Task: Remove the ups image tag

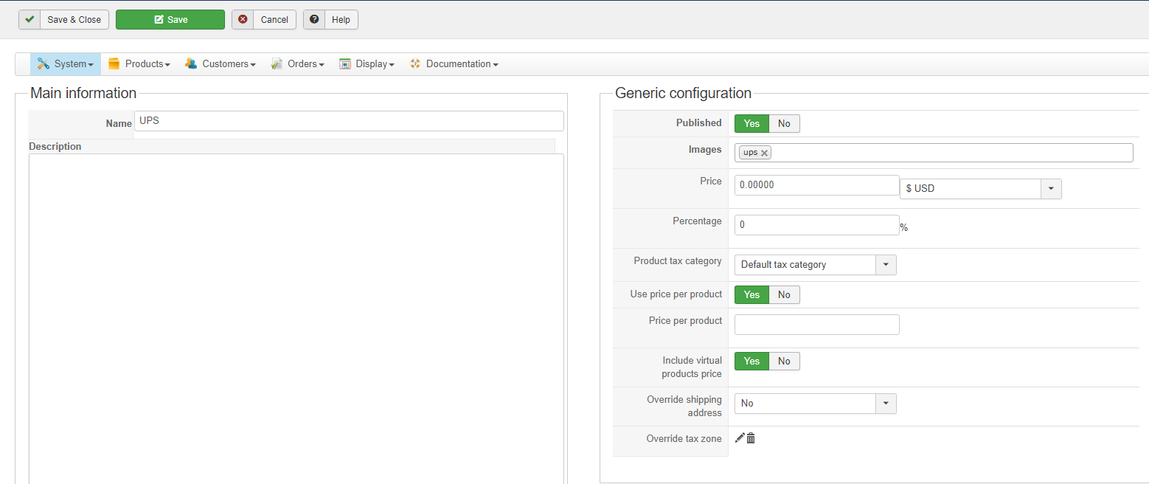Action: (x=765, y=153)
